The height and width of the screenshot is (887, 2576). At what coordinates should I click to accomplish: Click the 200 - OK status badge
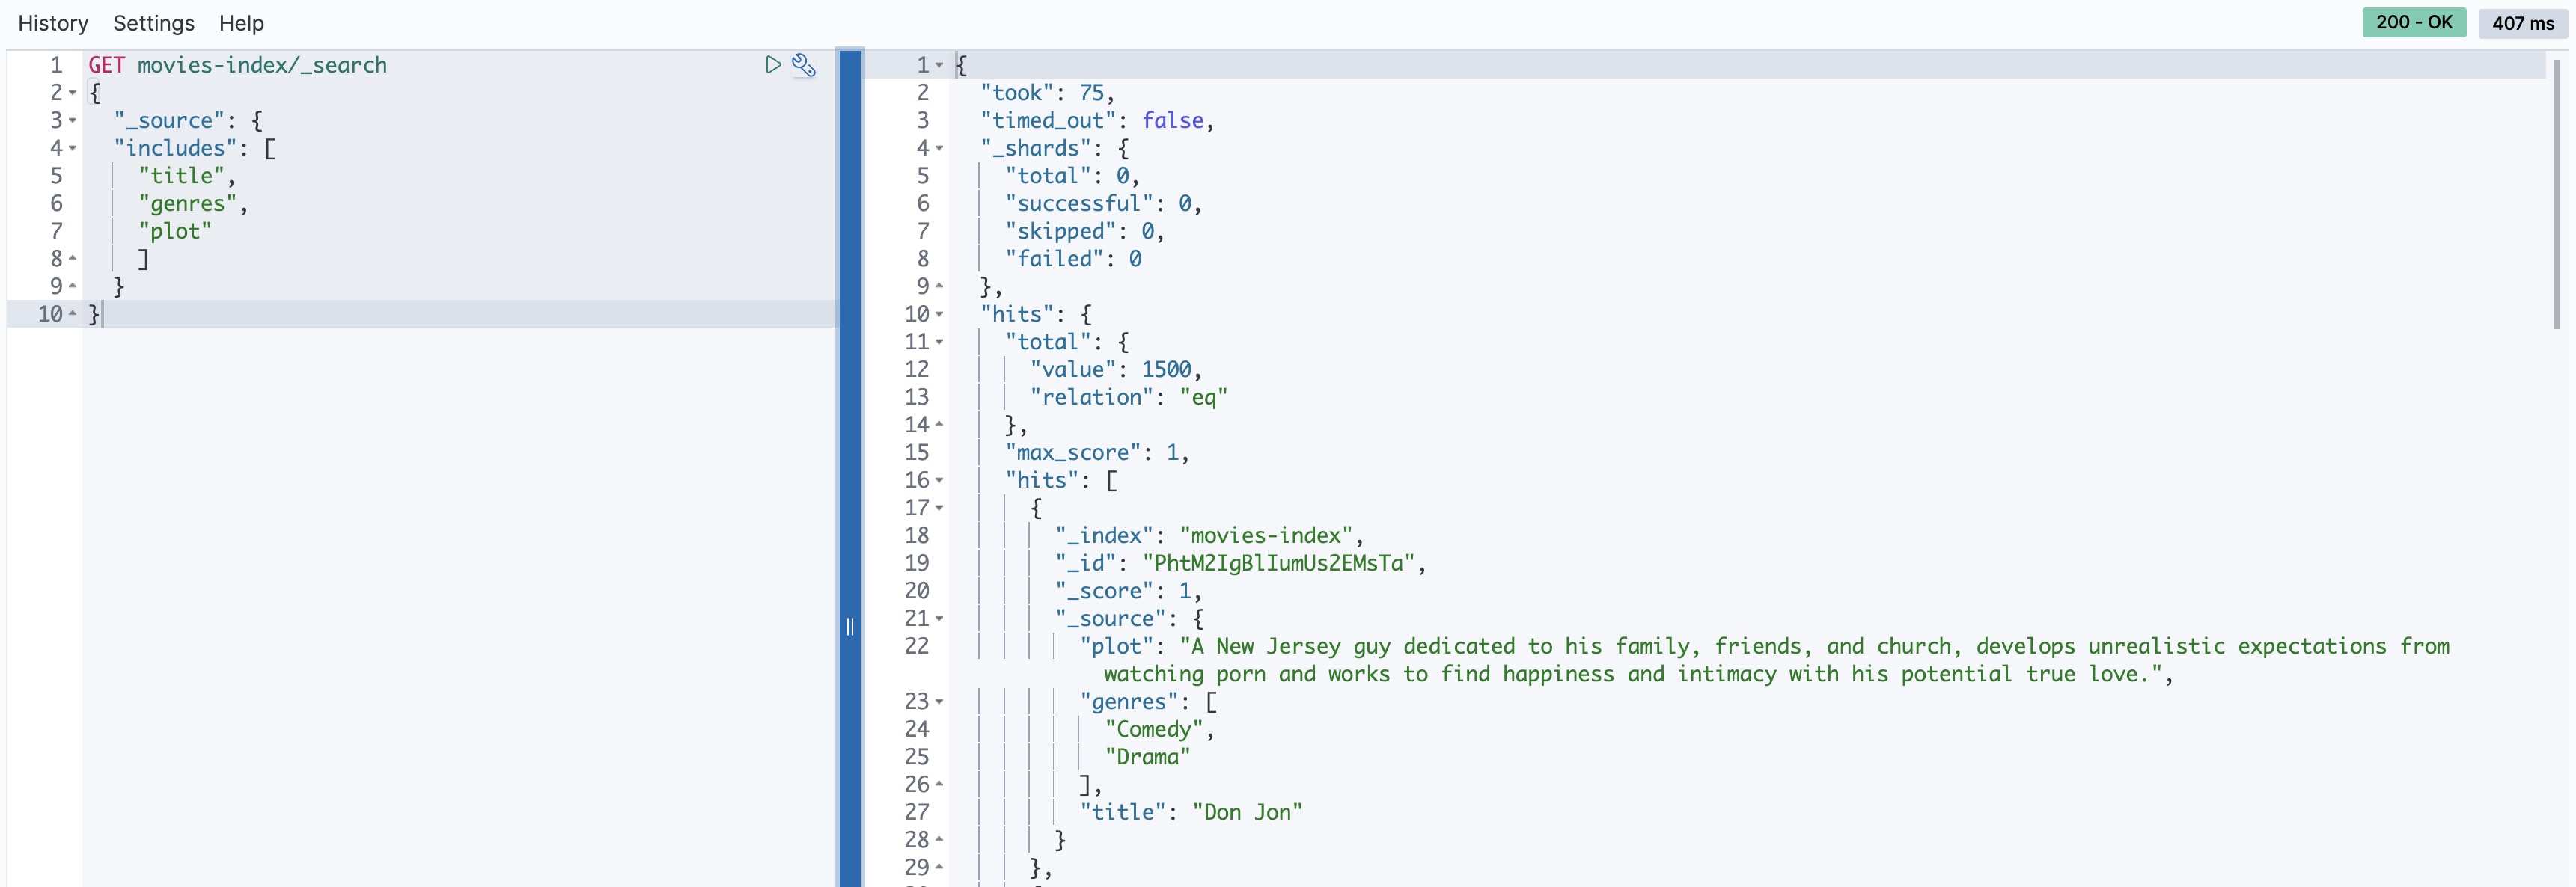tap(2414, 22)
